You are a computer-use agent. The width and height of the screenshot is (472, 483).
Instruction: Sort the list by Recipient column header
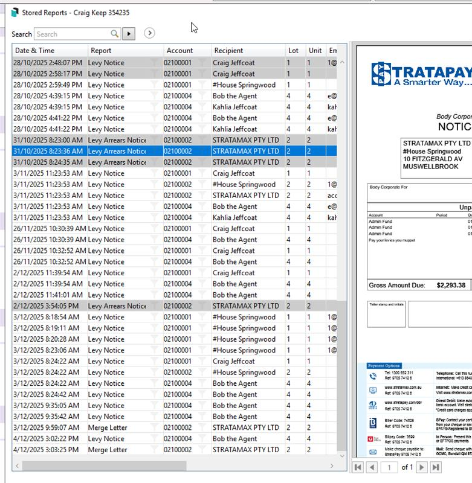click(x=248, y=51)
